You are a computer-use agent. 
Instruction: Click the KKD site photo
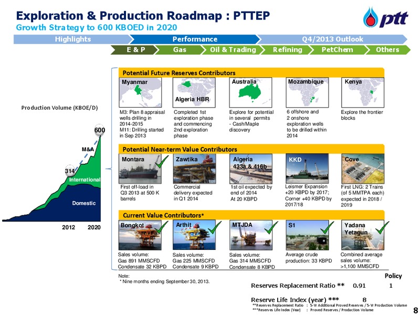(307, 169)
